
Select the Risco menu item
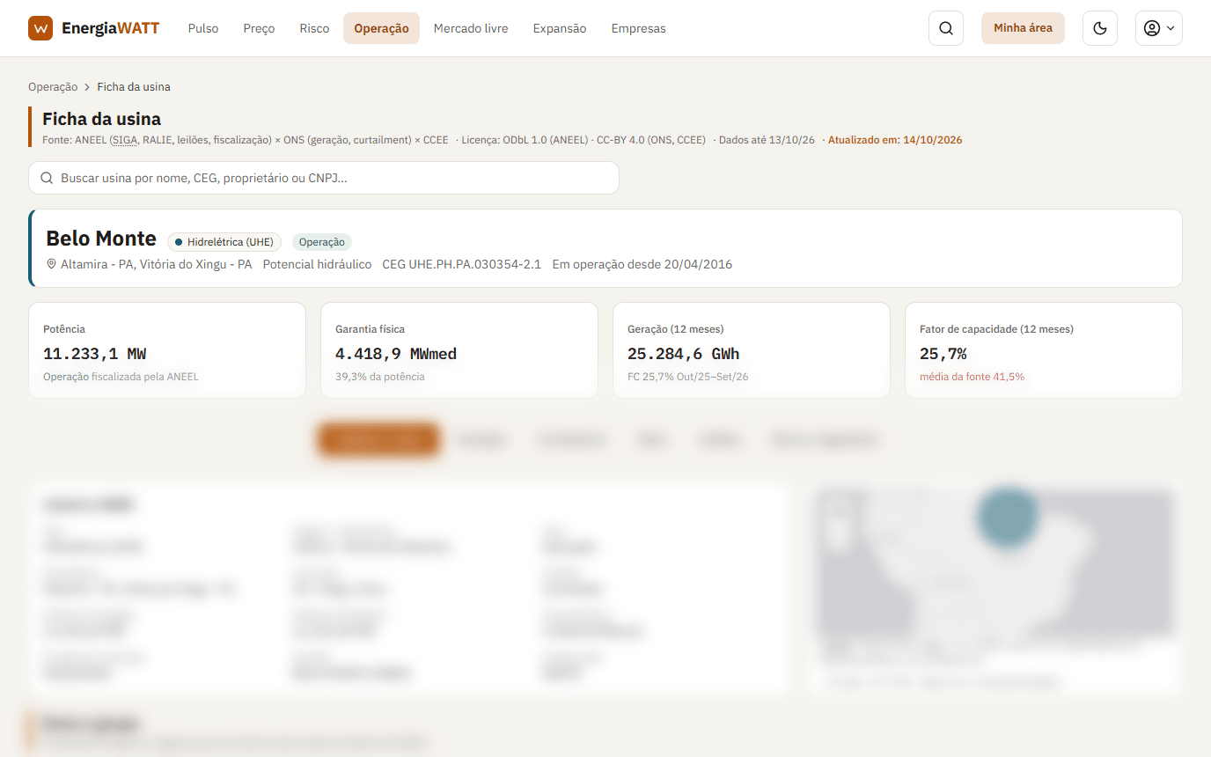coord(314,28)
